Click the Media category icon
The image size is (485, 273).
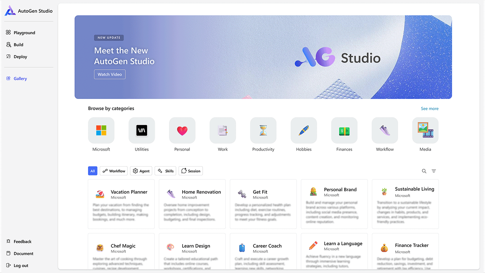point(425,130)
